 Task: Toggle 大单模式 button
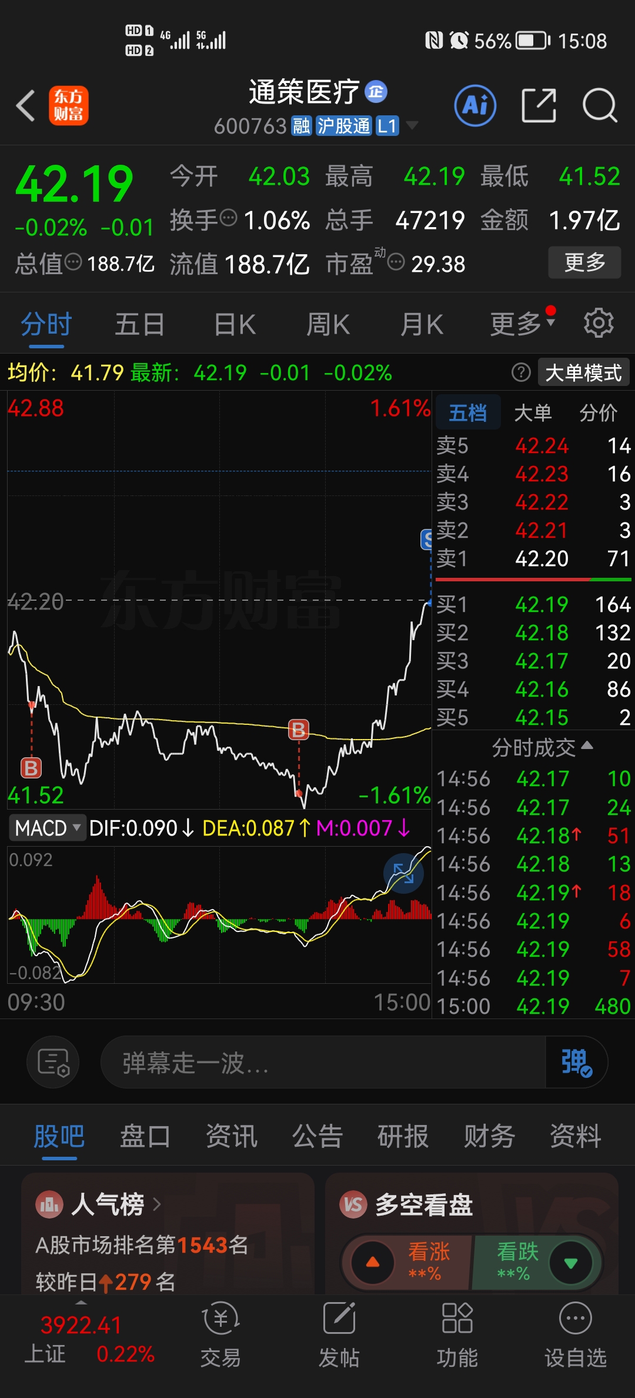(x=583, y=372)
